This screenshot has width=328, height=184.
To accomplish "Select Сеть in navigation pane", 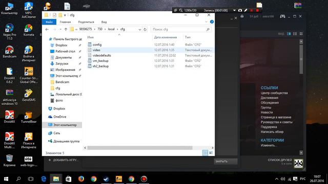I will coord(57,133).
